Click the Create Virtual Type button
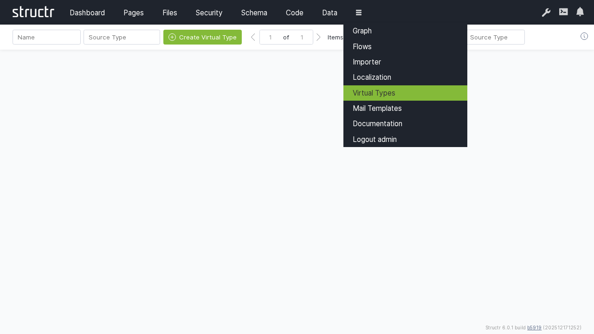The width and height of the screenshot is (594, 334). [202, 37]
